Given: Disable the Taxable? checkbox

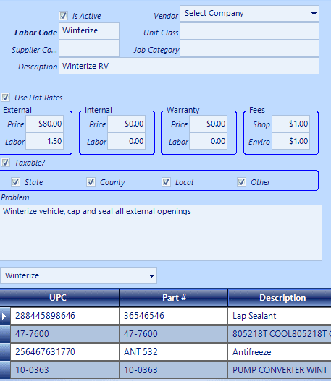Looking at the screenshot, I should pos(5,163).
